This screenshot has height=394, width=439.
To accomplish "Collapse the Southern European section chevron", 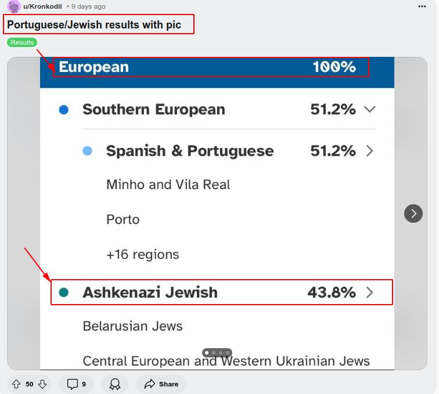I will coord(369,109).
